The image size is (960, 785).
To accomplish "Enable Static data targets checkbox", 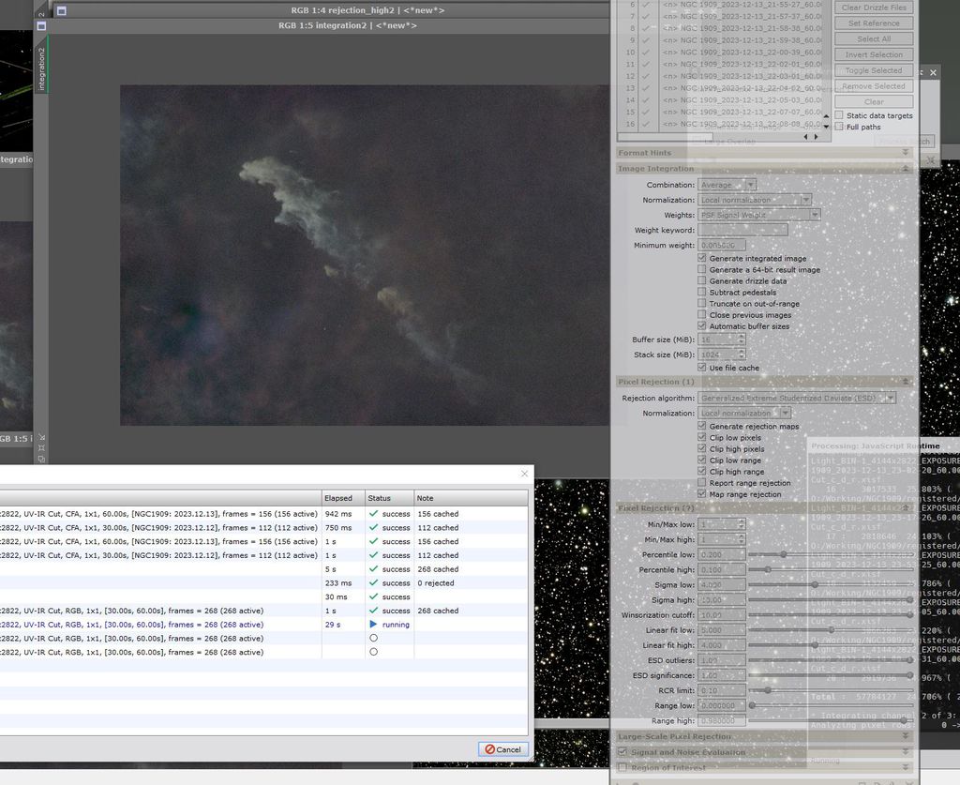I will [839, 115].
